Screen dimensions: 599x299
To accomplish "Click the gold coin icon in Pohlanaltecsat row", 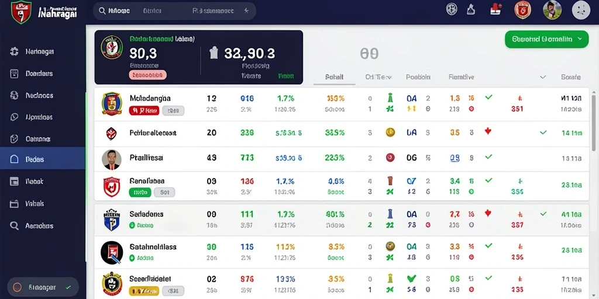I will pos(390,133).
